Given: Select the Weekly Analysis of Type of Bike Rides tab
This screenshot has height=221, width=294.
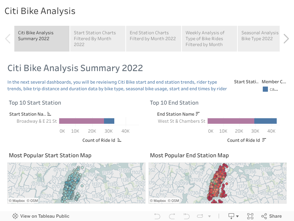Looking at the screenshot, I should (x=209, y=38).
